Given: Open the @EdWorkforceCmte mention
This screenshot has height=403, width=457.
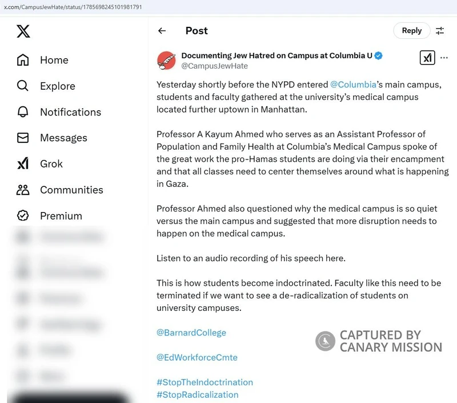Looking at the screenshot, I should tap(197, 357).
